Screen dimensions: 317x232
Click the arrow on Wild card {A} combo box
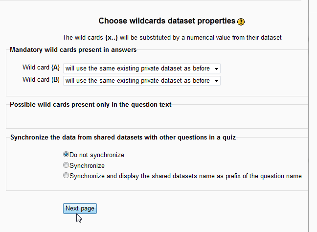click(216, 68)
